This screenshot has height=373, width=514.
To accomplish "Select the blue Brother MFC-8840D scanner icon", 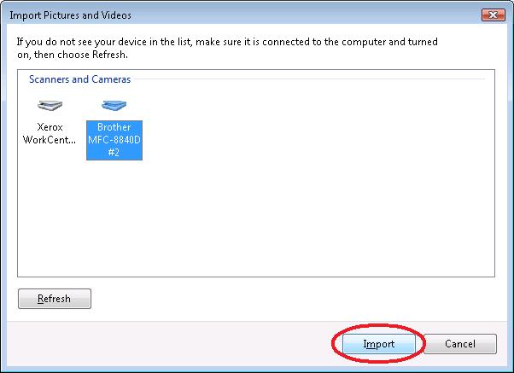I will [114, 105].
